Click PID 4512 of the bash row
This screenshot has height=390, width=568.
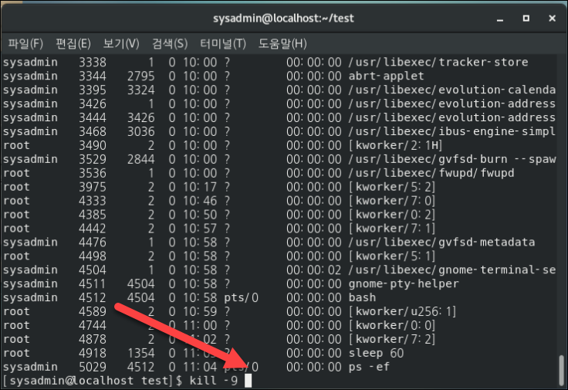pyautogui.click(x=93, y=297)
